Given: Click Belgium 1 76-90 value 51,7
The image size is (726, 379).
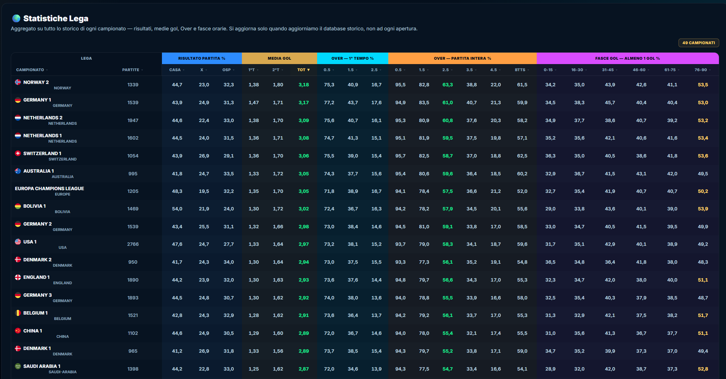Looking at the screenshot, I should point(703,315).
